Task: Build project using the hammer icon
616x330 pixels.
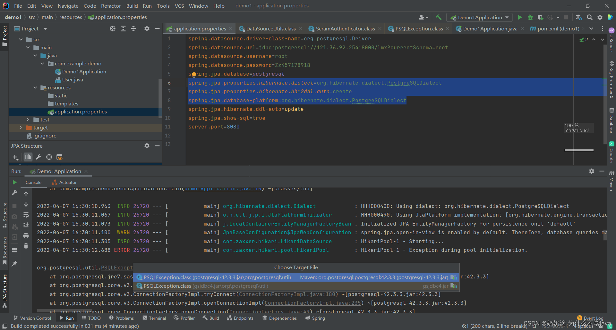Action: pyautogui.click(x=439, y=18)
